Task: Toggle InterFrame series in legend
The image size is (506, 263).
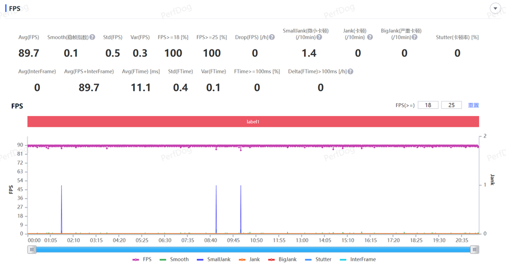Action: click(x=358, y=260)
